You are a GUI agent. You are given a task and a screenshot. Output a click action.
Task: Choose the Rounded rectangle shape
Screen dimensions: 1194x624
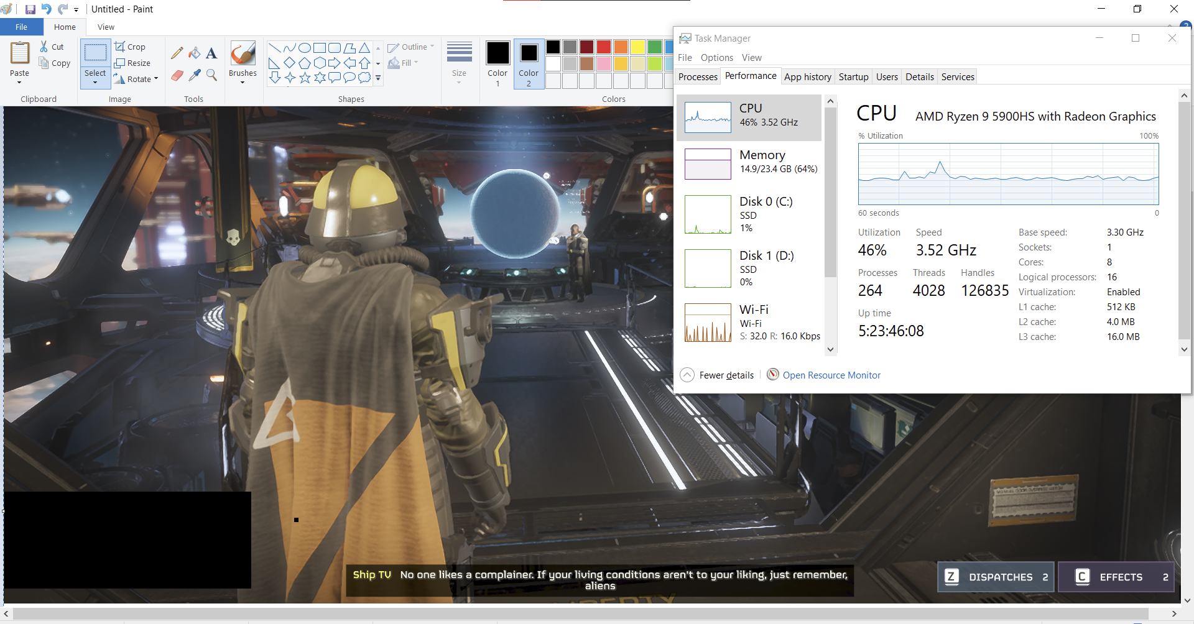coord(335,48)
